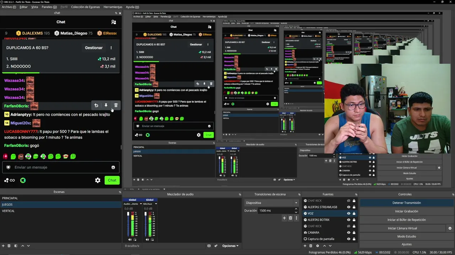Open chat settings gear beside Chat button
The height and width of the screenshot is (255, 455).
tap(98, 180)
